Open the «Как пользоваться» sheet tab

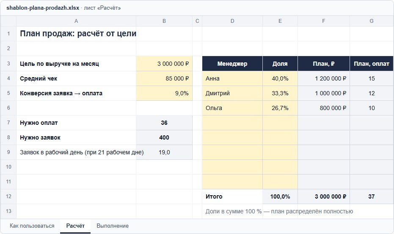[32, 226]
